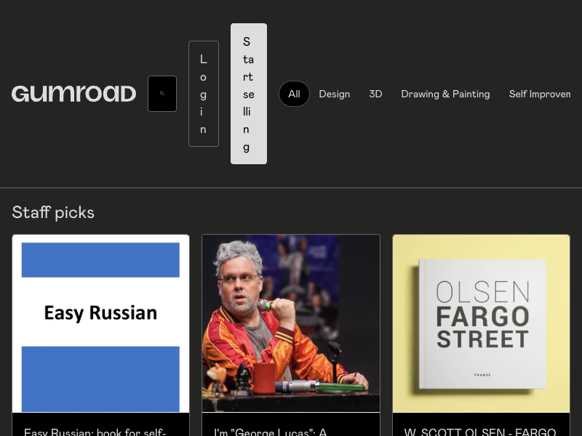Image resolution: width=582 pixels, height=436 pixels.
Task: Select the All category pill
Action: (294, 94)
